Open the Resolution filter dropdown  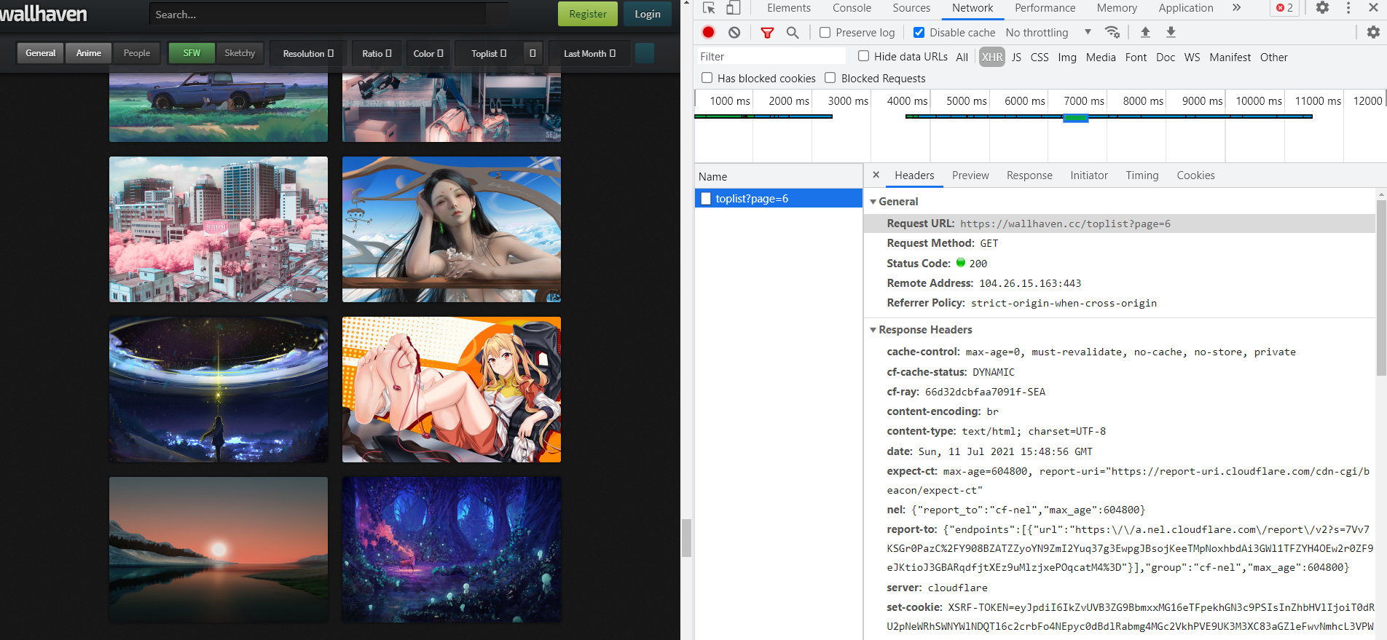[308, 53]
